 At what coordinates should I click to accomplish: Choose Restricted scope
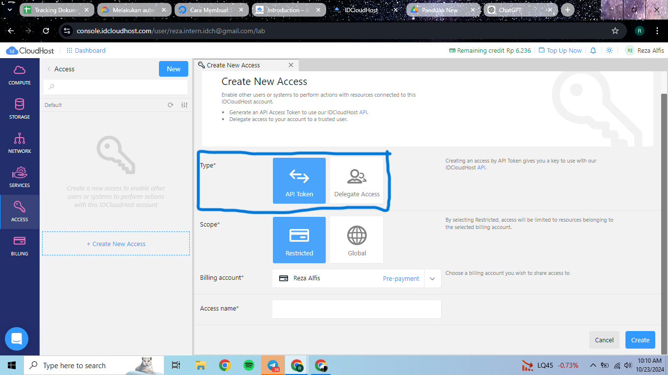299,240
